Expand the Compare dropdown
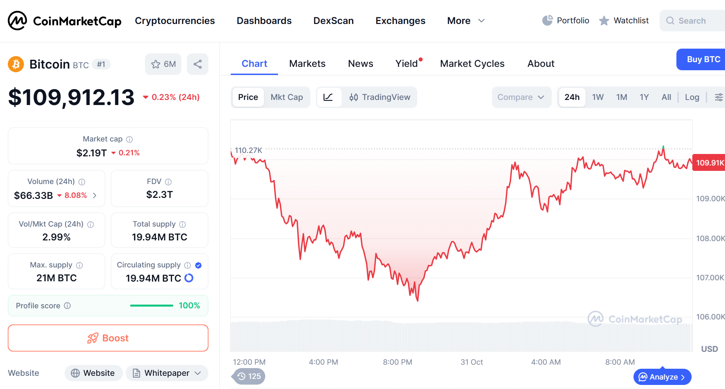This screenshot has height=389, width=725. pos(521,97)
